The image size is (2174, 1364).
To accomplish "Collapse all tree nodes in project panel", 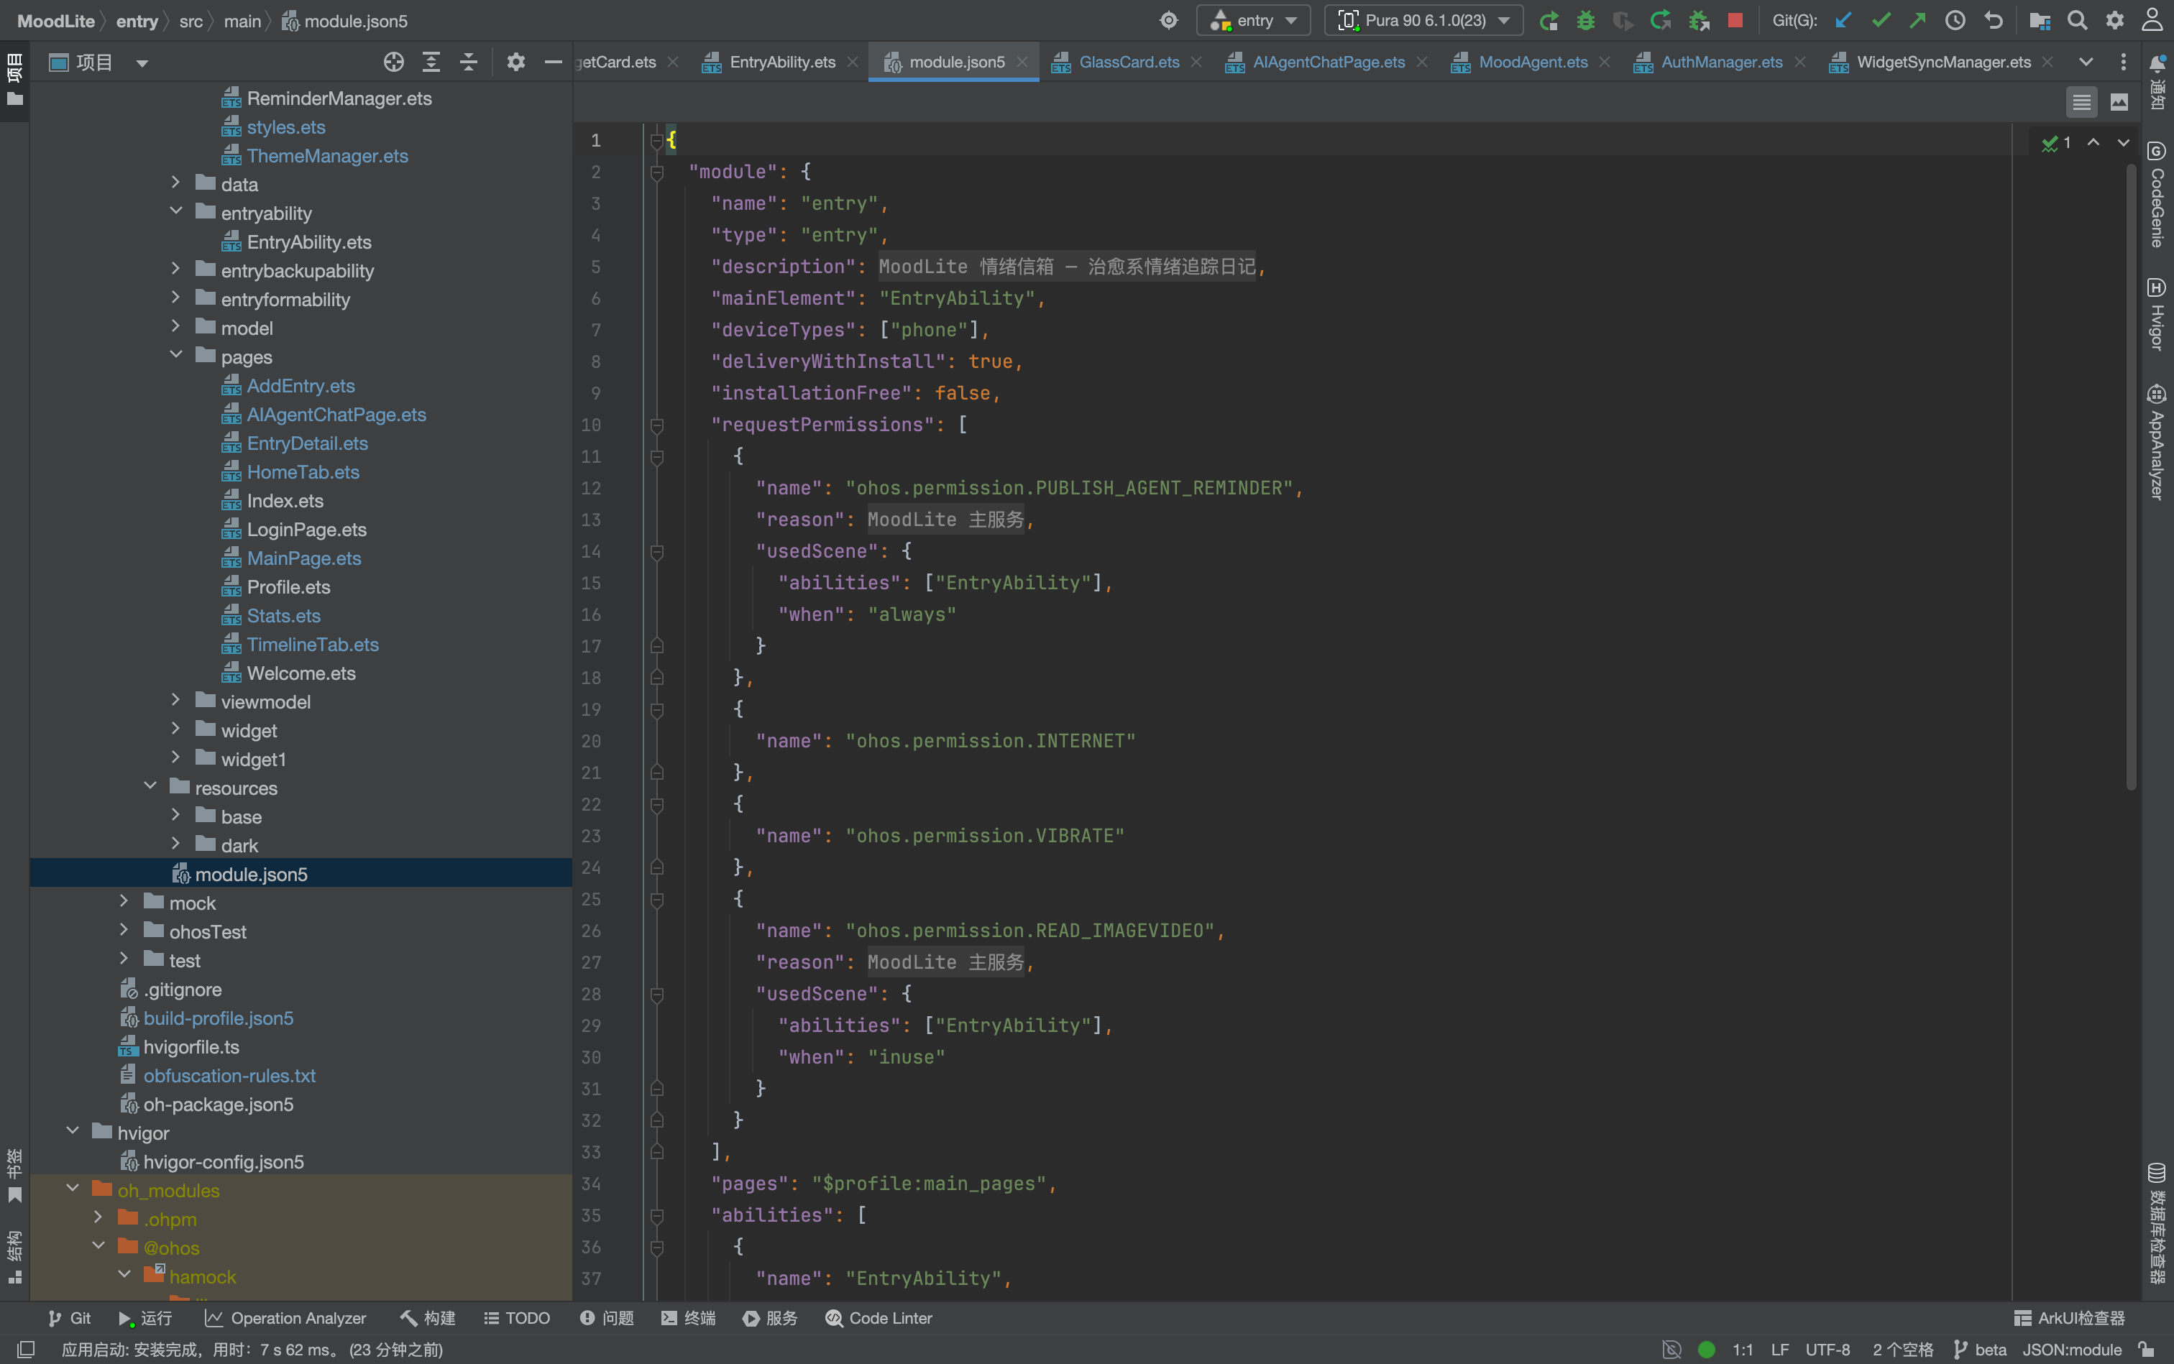I will [x=468, y=63].
